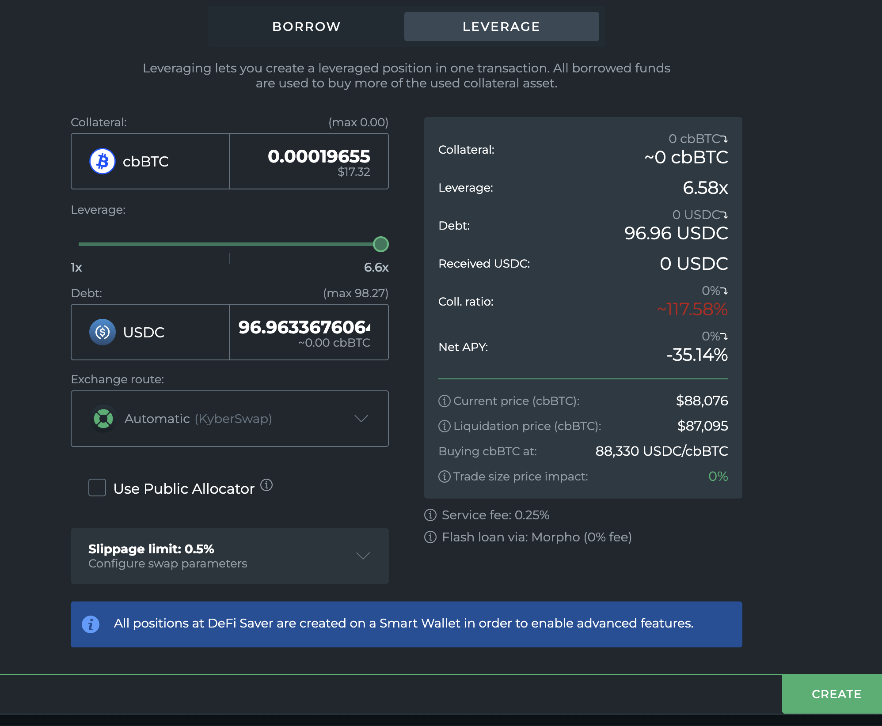
Task: Click the $87,095 liquidation price value
Action: [703, 426]
